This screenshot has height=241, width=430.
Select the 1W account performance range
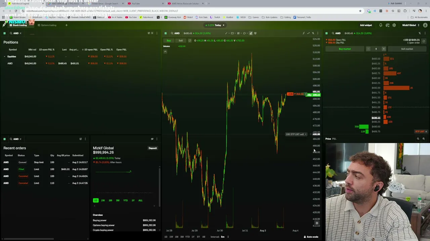pos(103,200)
